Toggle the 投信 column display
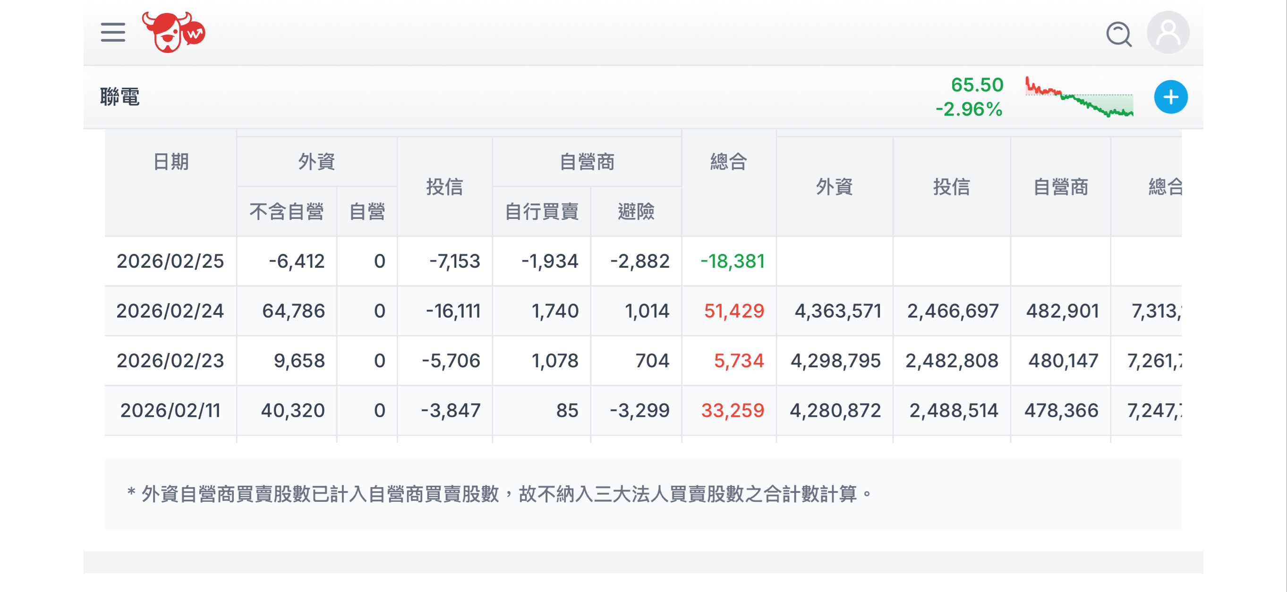The height and width of the screenshot is (592, 1287). coord(444,187)
